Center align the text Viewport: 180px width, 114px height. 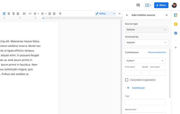coord(9,14)
